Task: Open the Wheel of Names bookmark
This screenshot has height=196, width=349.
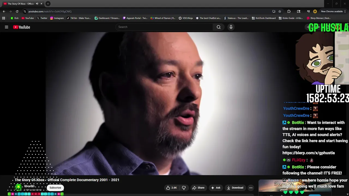Action: click(163, 18)
